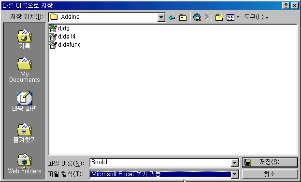Select the djdgfunc file
The image size is (301, 182).
click(x=65, y=45)
